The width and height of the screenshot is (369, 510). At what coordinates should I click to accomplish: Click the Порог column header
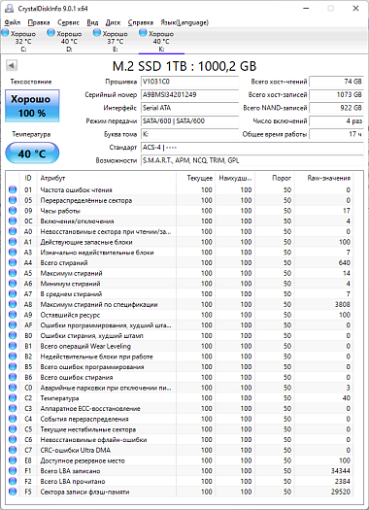pos(275,178)
